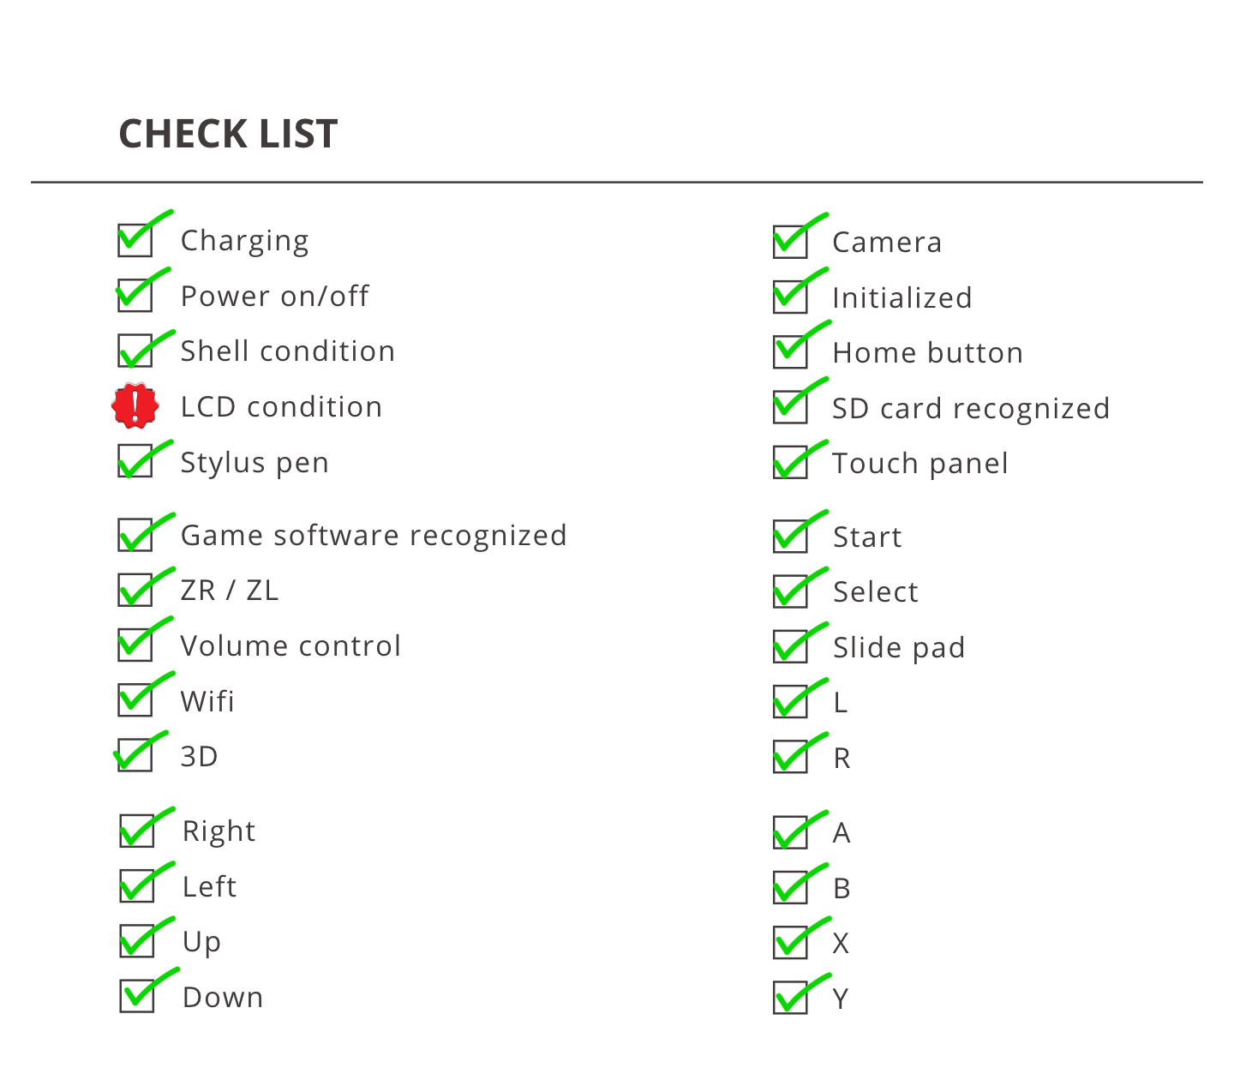This screenshot has width=1234, height=1092.
Task: Click the CHECK LIST heading
Action: 228,135
